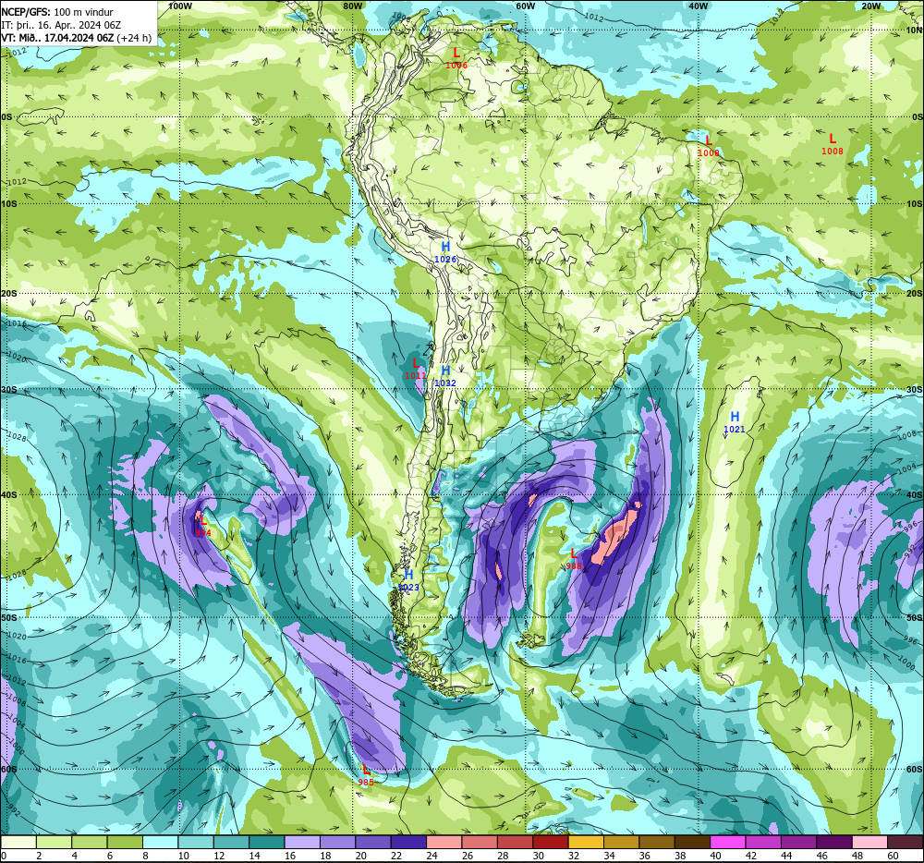The height and width of the screenshot is (863, 924).
Task: Click the 40W longitude label
Action: coord(698,6)
